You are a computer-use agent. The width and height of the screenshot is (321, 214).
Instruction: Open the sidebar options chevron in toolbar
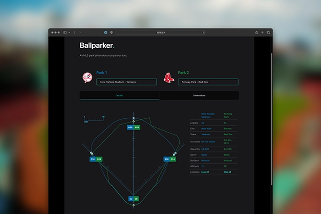[x=69, y=33]
